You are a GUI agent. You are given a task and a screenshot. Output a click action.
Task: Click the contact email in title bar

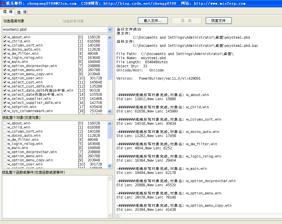click(x=52, y=4)
